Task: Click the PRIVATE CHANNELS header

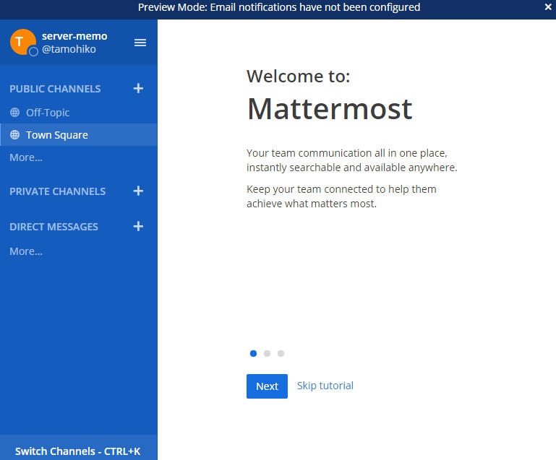Action: [x=57, y=191]
